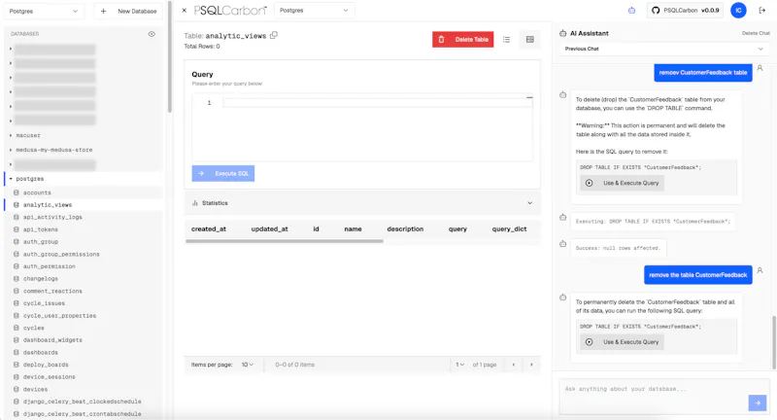Viewport: 777px width, 420px height.
Task: Run the first Use & Execute Query button
Action: tap(623, 183)
